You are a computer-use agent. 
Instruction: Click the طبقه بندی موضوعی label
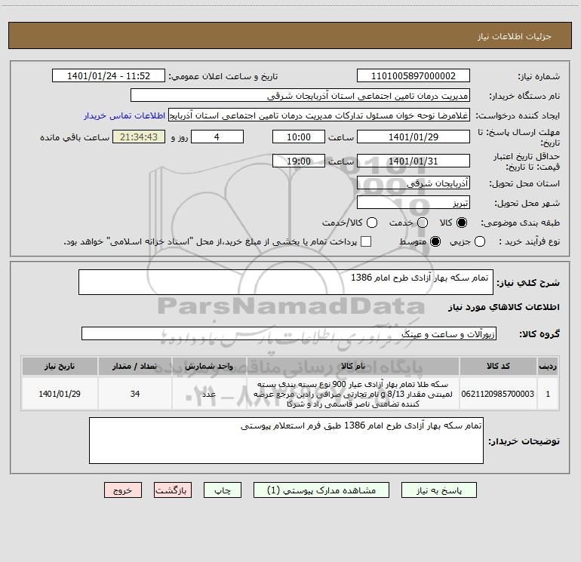tap(520, 223)
